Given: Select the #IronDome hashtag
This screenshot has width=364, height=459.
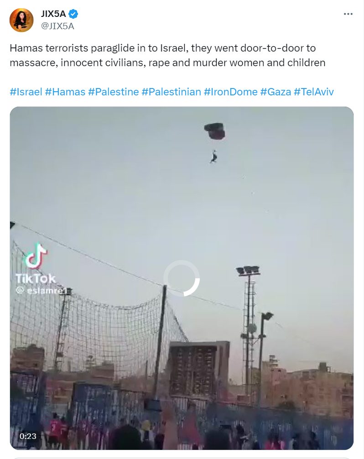Looking at the screenshot, I should 230,92.
